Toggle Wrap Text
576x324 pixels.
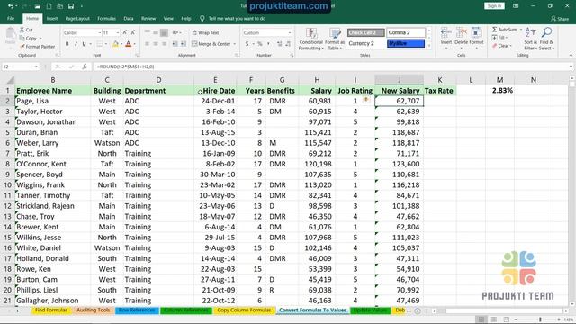pyautogui.click(x=205, y=33)
